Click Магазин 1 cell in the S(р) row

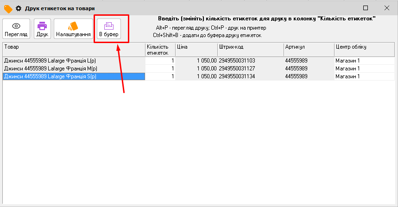point(364,76)
